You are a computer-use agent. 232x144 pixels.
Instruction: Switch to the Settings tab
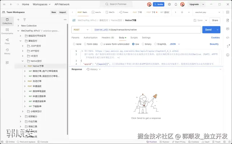[x=146, y=38]
